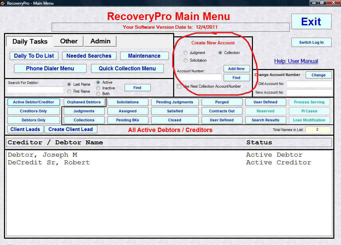Click the Reserved button
This screenshot has width=341, height=245.
point(266,111)
